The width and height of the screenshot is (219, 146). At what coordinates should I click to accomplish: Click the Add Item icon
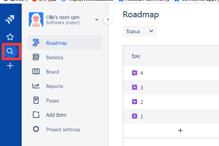click(36, 115)
